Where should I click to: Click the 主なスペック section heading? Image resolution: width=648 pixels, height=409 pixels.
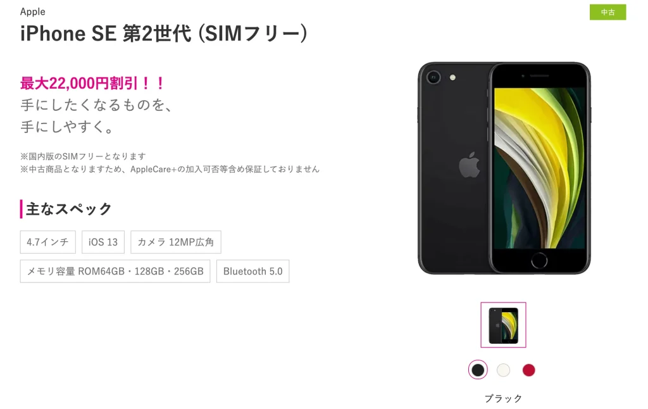click(x=68, y=209)
